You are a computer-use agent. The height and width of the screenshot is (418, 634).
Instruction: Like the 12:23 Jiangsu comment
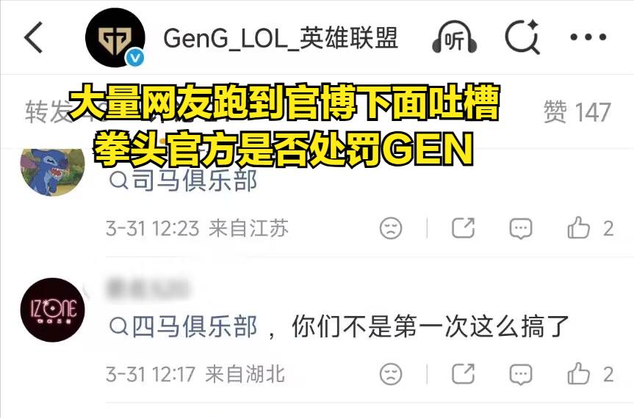click(x=591, y=228)
